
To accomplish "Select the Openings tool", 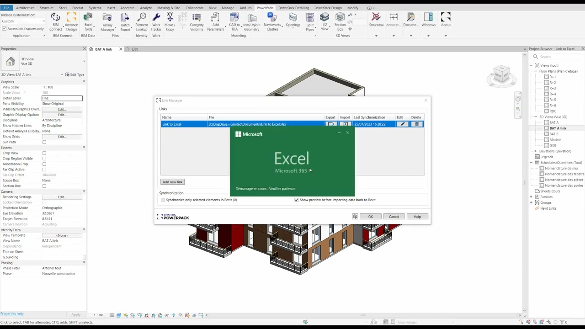I will coord(293,21).
